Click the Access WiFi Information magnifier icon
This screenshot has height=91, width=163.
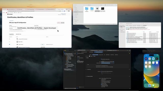17,39
